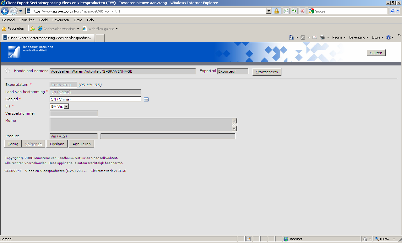This screenshot has width=402, height=243.
Task: Open the address bar history dropdown
Action: tap(269, 11)
